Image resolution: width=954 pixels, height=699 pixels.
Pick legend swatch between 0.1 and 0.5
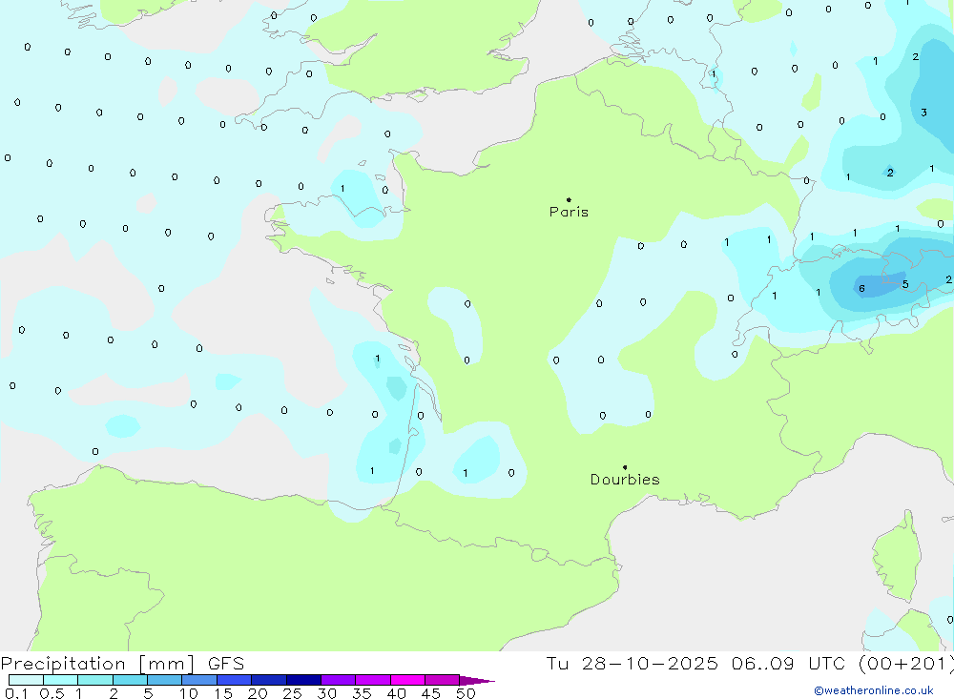pyautogui.click(x=26, y=680)
